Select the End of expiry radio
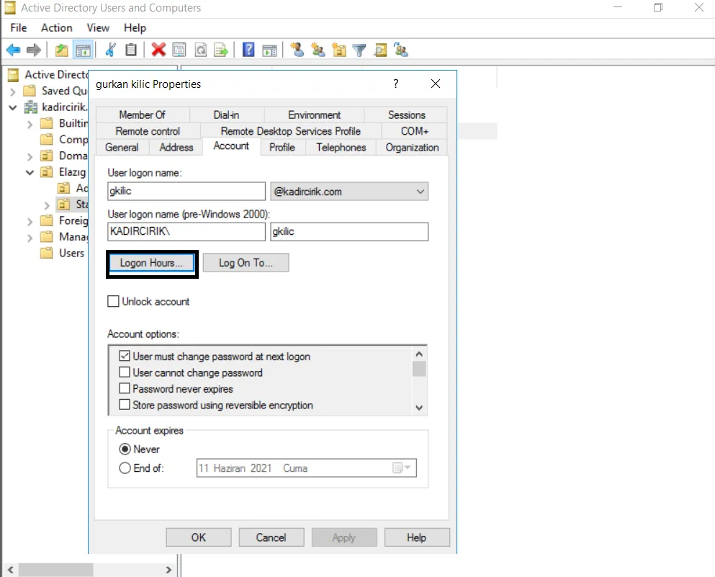The width and height of the screenshot is (715, 577). 125,468
